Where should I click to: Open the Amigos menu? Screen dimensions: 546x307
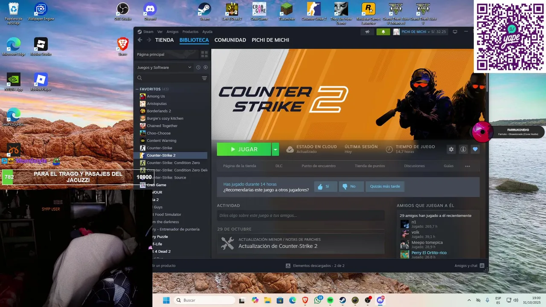click(x=172, y=32)
